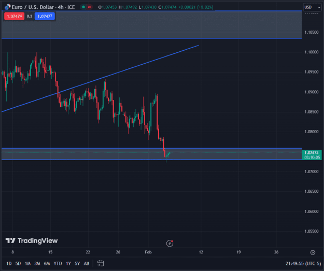
Task: Open the USD currency dropdown
Action: pyautogui.click(x=312, y=7)
